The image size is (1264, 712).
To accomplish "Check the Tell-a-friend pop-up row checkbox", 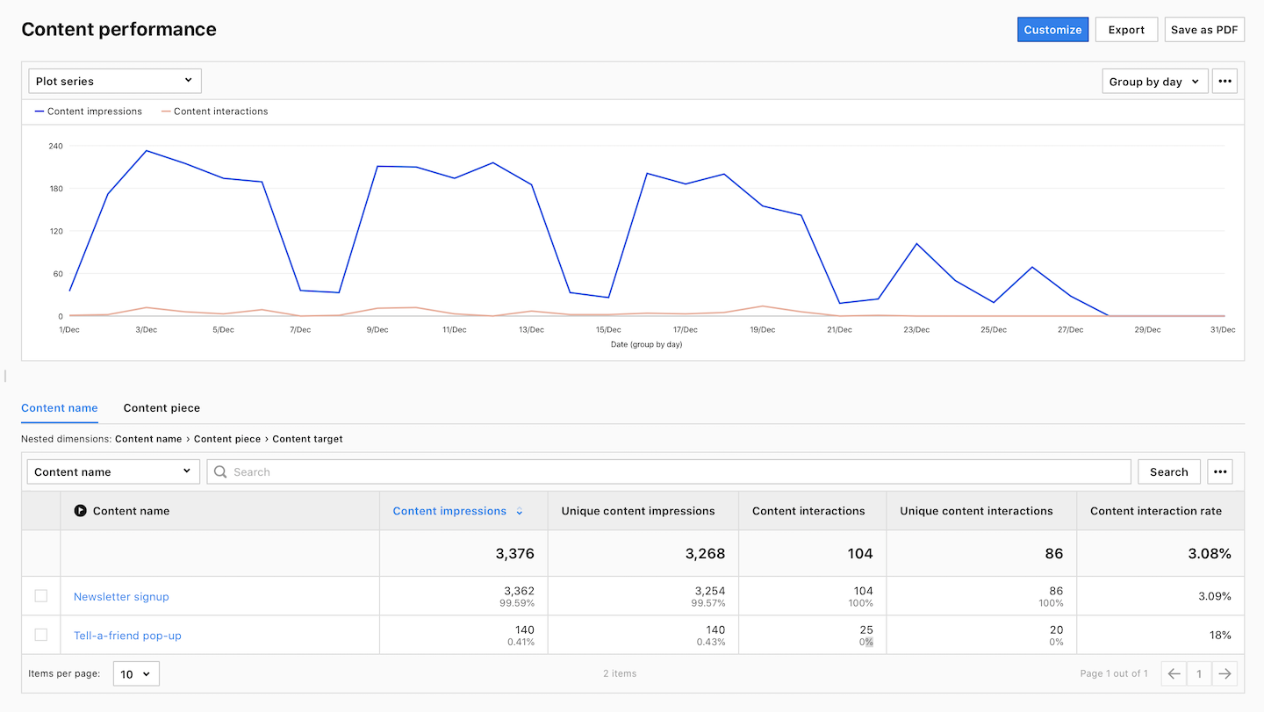I will point(41,635).
